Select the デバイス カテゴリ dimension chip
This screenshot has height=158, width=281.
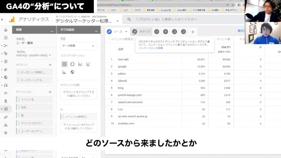click(x=34, y=123)
